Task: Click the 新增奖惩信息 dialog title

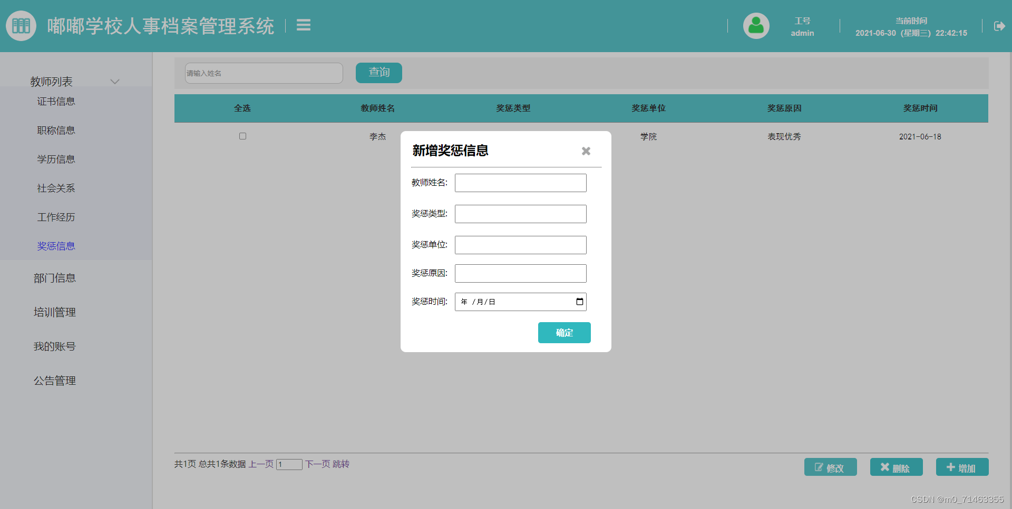Action: pyautogui.click(x=450, y=151)
